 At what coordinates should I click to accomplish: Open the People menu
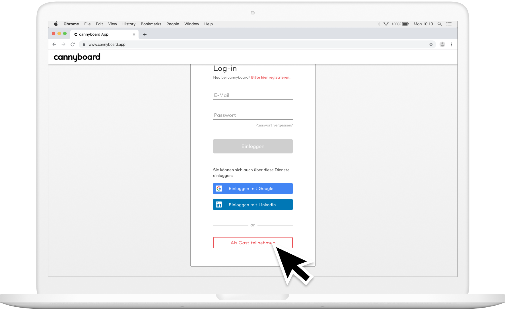pos(173,24)
